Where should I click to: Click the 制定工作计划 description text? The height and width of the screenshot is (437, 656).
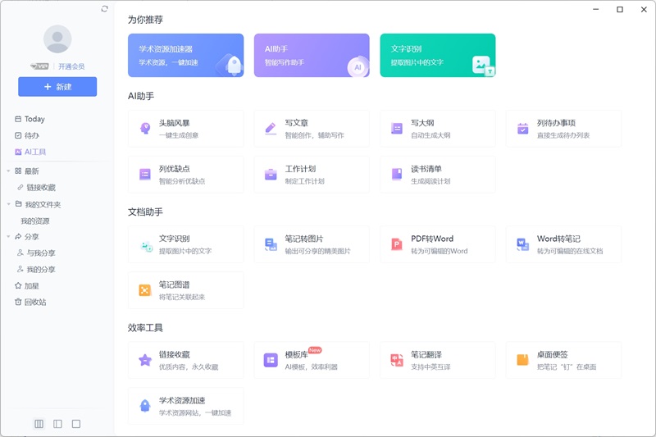[304, 181]
